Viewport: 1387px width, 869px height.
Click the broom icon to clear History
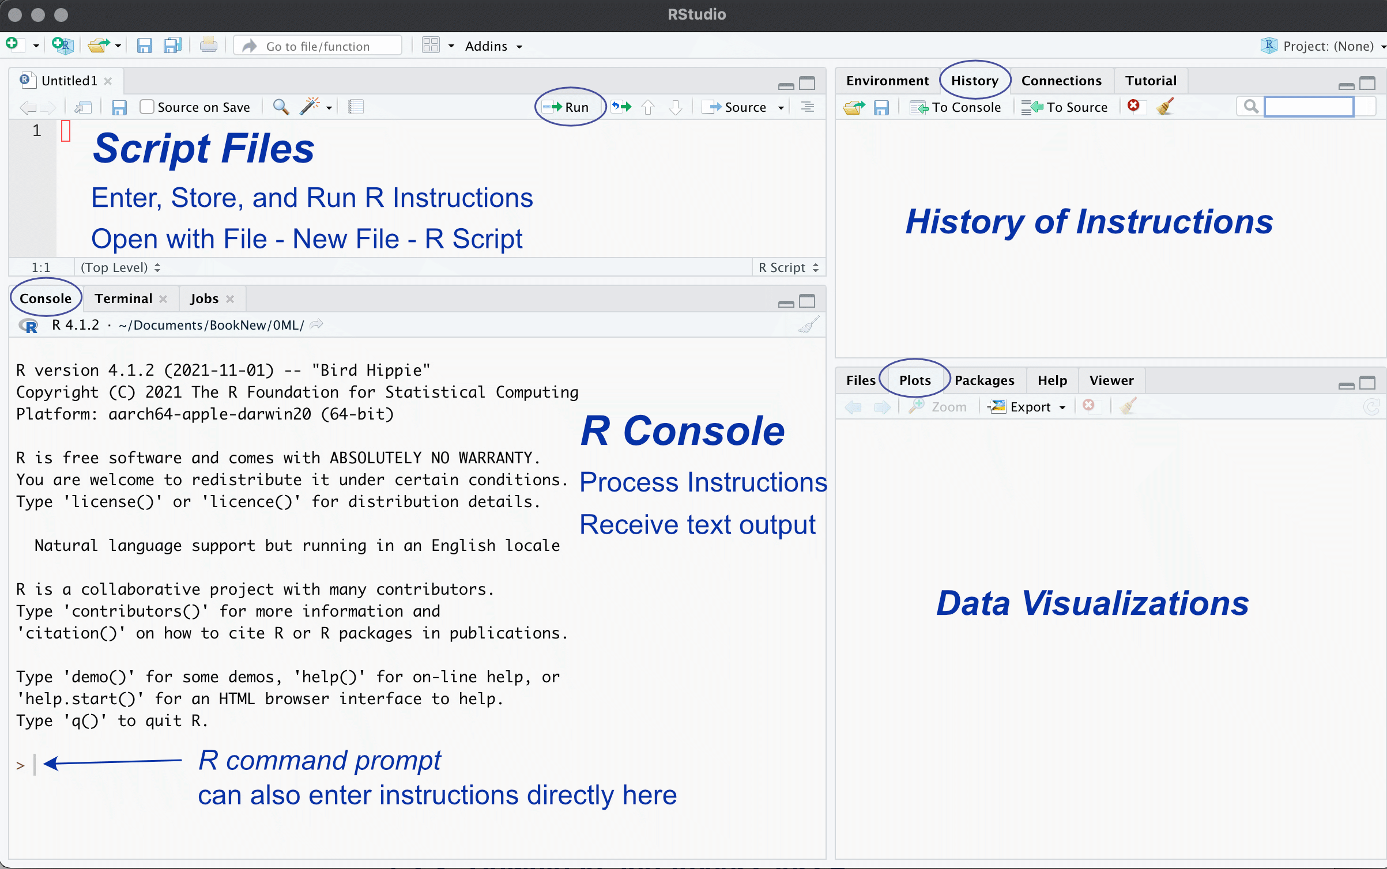tap(1164, 107)
